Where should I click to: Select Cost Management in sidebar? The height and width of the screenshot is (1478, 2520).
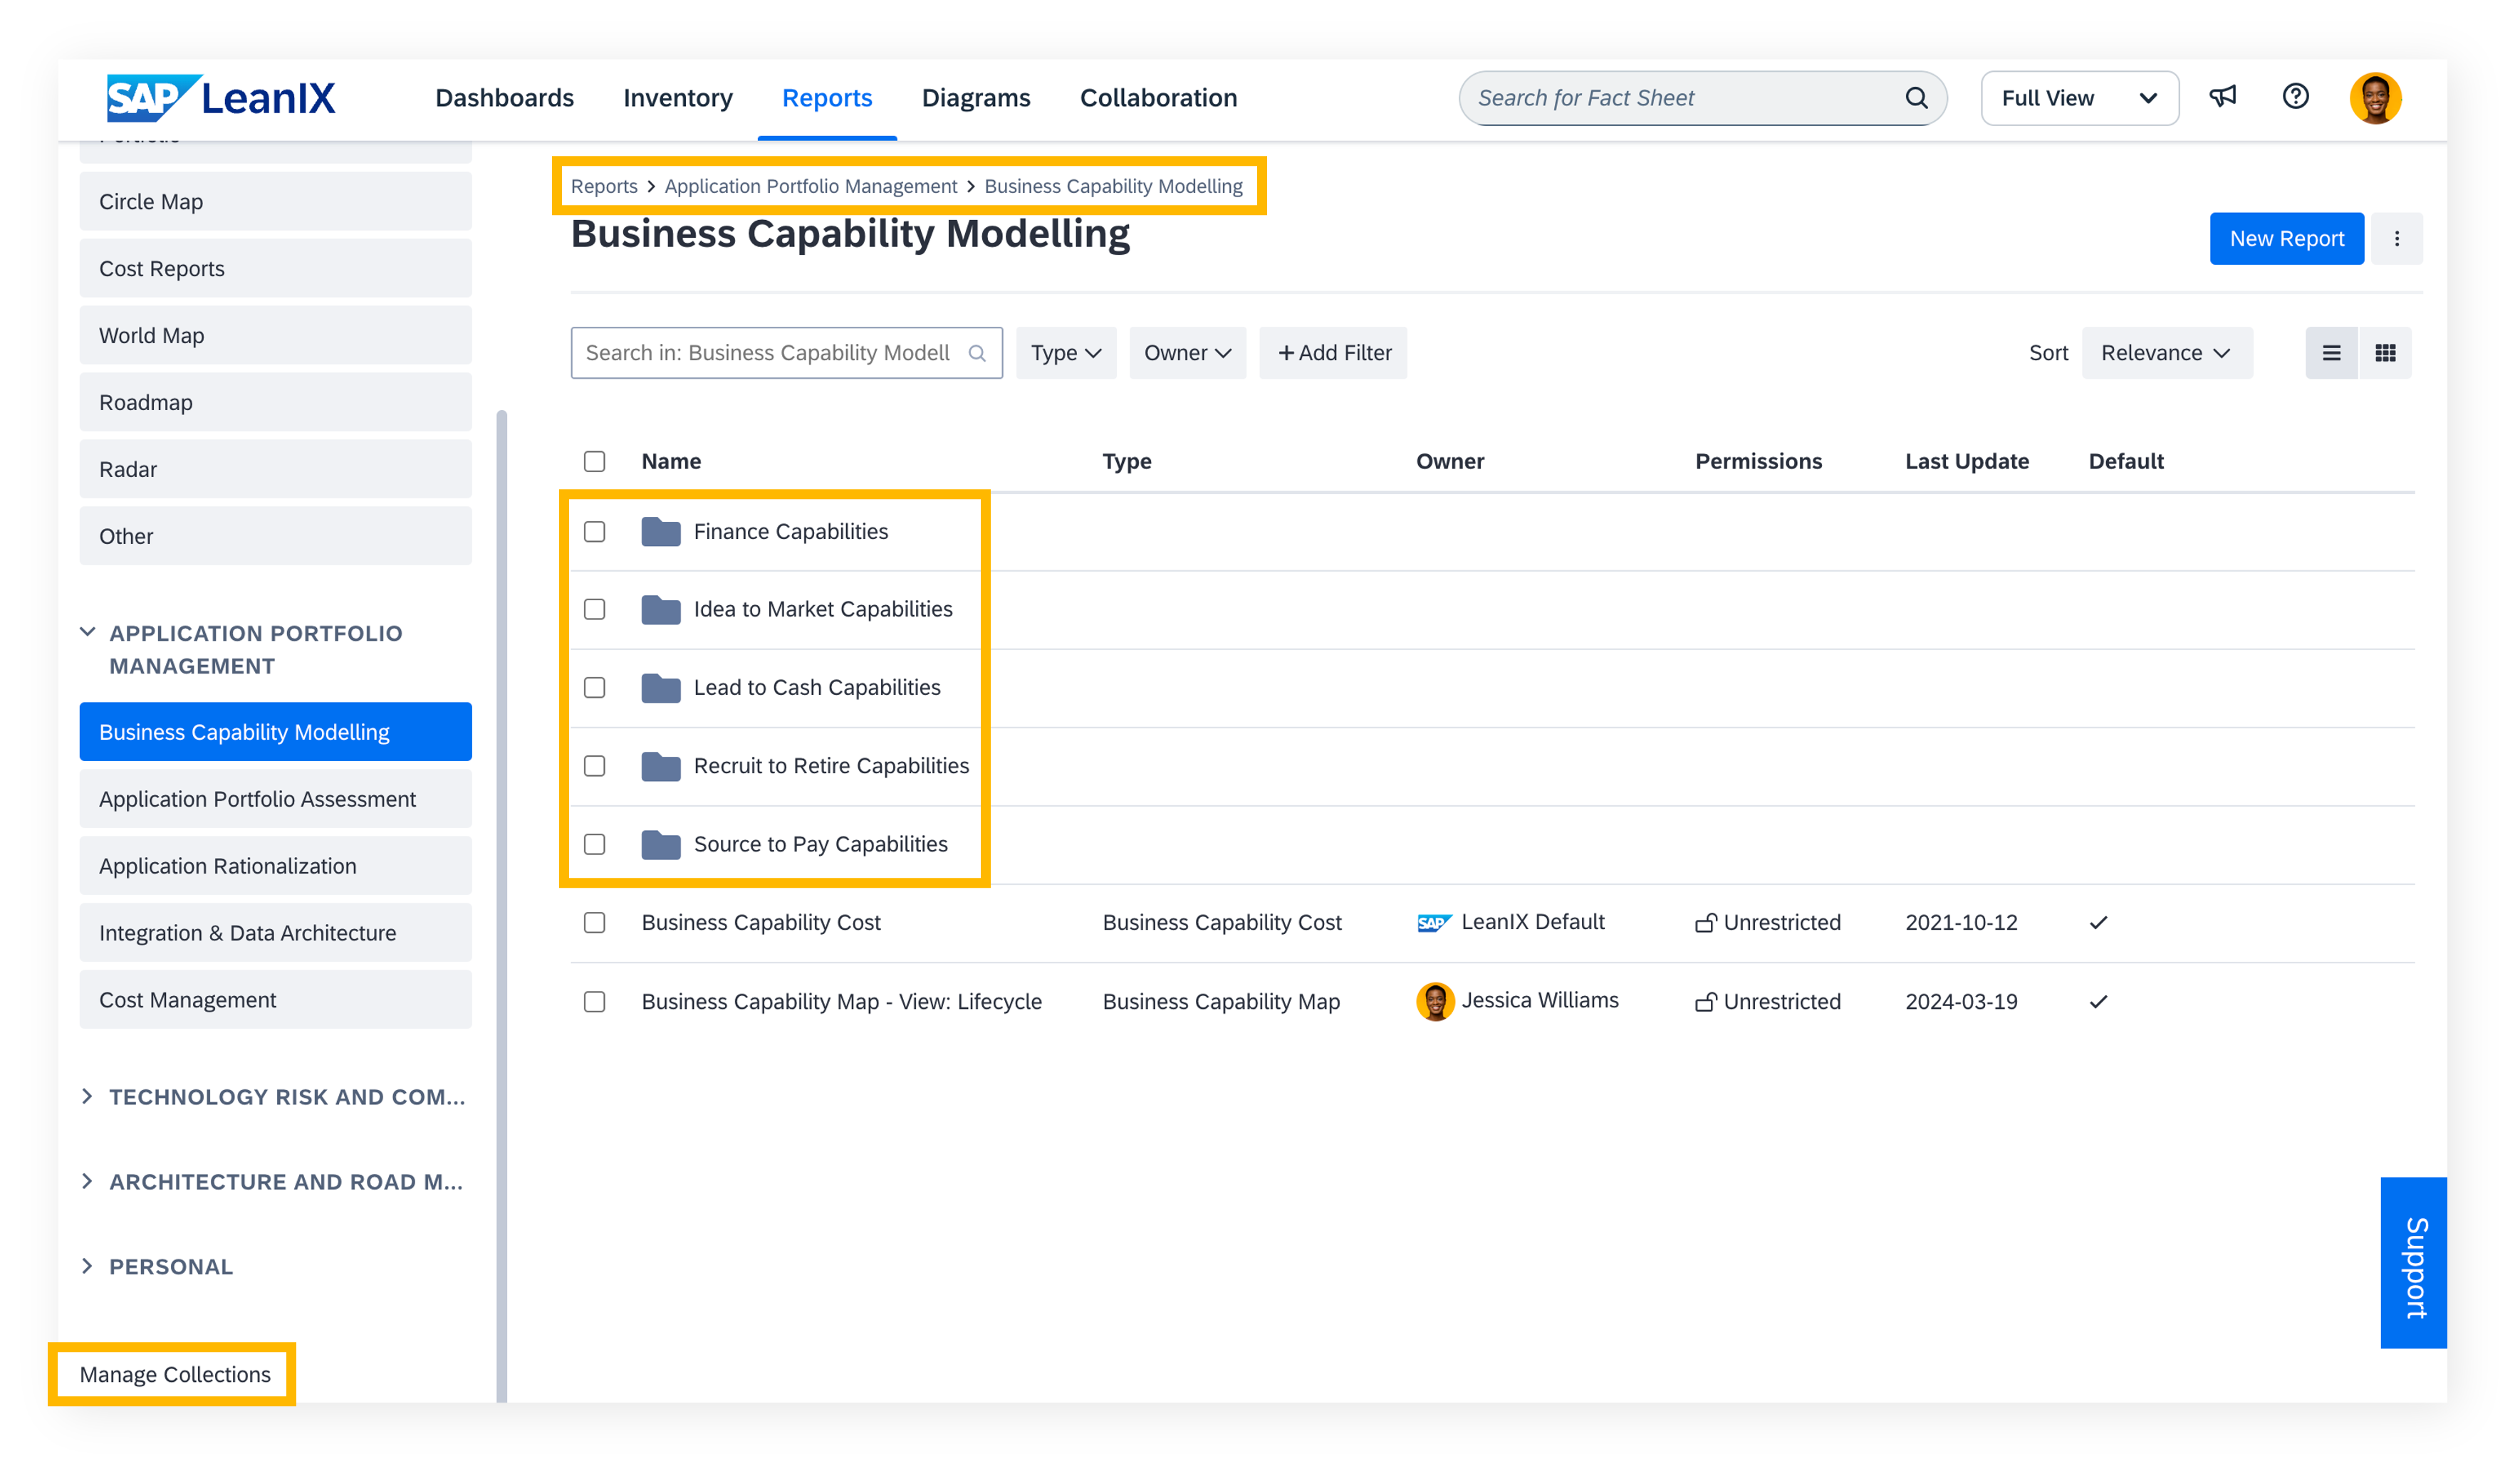click(x=275, y=1000)
